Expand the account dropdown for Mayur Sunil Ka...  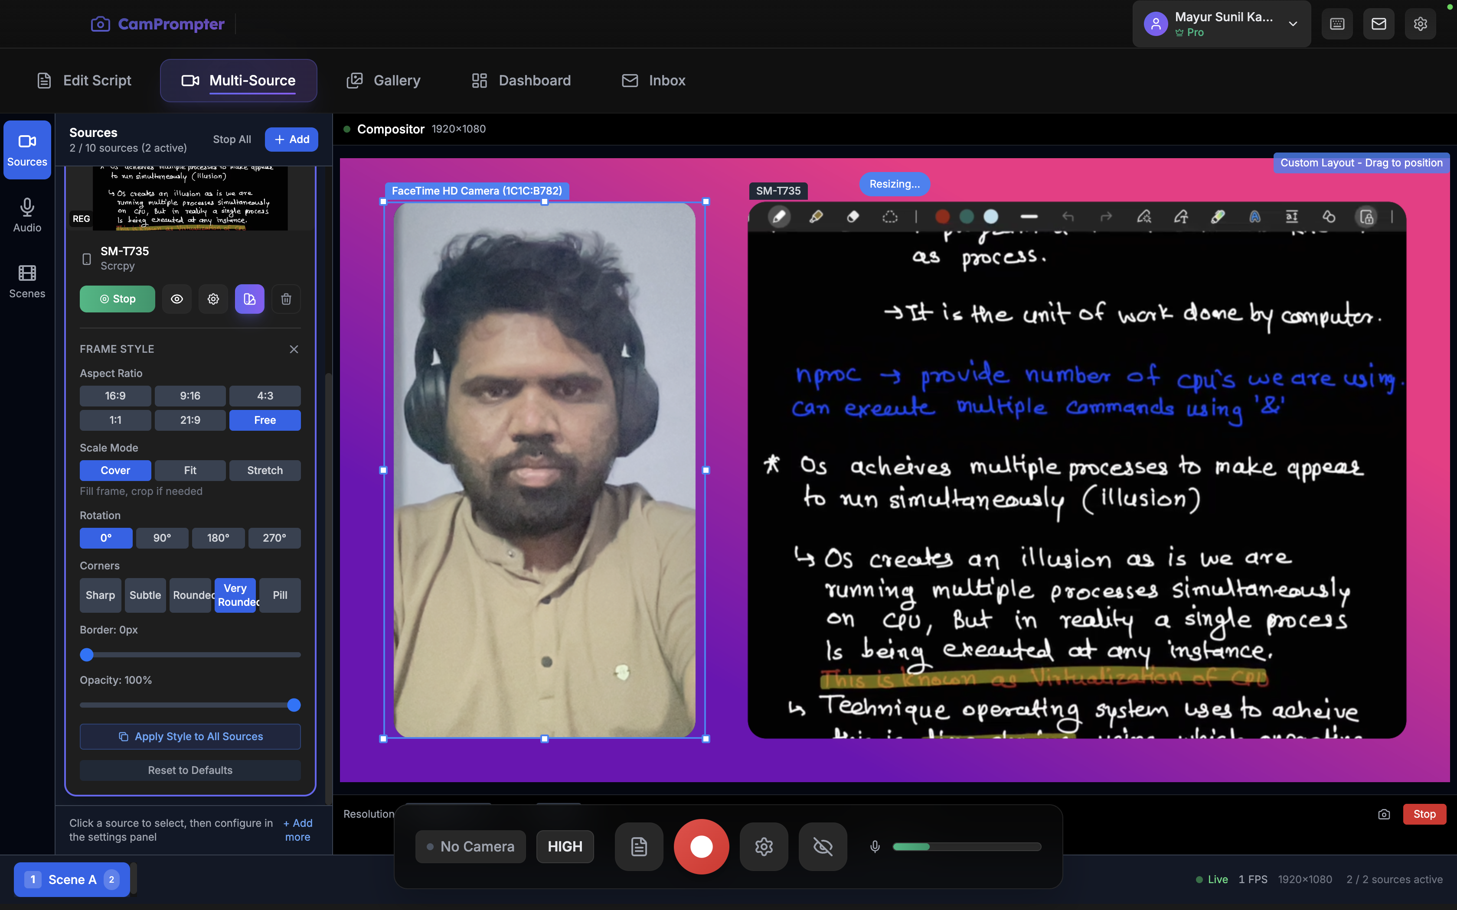[x=1292, y=24]
